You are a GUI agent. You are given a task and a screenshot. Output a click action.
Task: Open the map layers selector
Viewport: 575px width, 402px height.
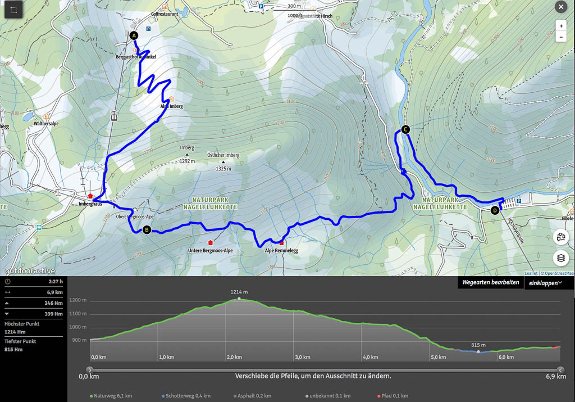(x=561, y=258)
